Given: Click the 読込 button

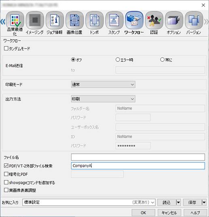Looking at the screenshot, I should pyautogui.click(x=167, y=202).
